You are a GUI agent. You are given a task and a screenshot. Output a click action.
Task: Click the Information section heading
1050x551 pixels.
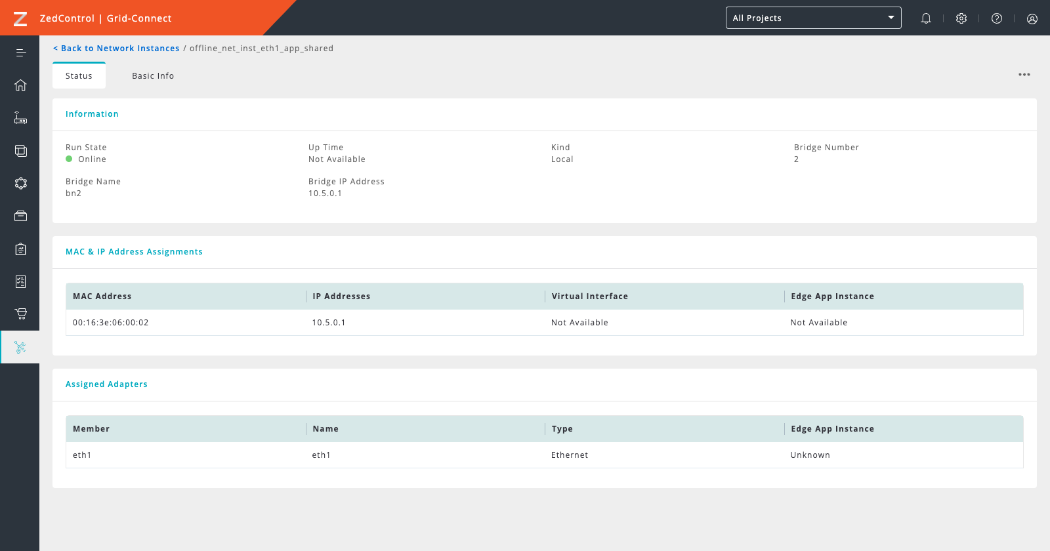point(92,114)
